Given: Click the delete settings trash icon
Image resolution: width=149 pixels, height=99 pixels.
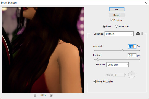Looking at the screenshot, I should (x=142, y=34).
